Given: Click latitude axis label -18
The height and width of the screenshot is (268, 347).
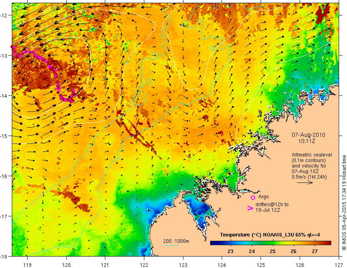Looking at the screenshot, I should coord(4,256).
